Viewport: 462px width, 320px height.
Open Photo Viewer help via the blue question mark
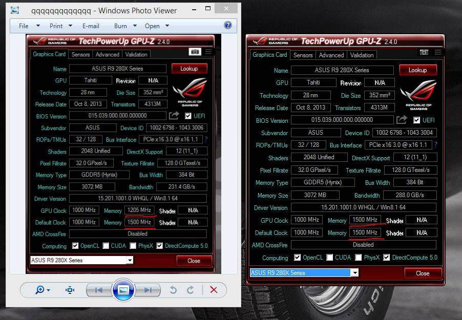(x=228, y=25)
